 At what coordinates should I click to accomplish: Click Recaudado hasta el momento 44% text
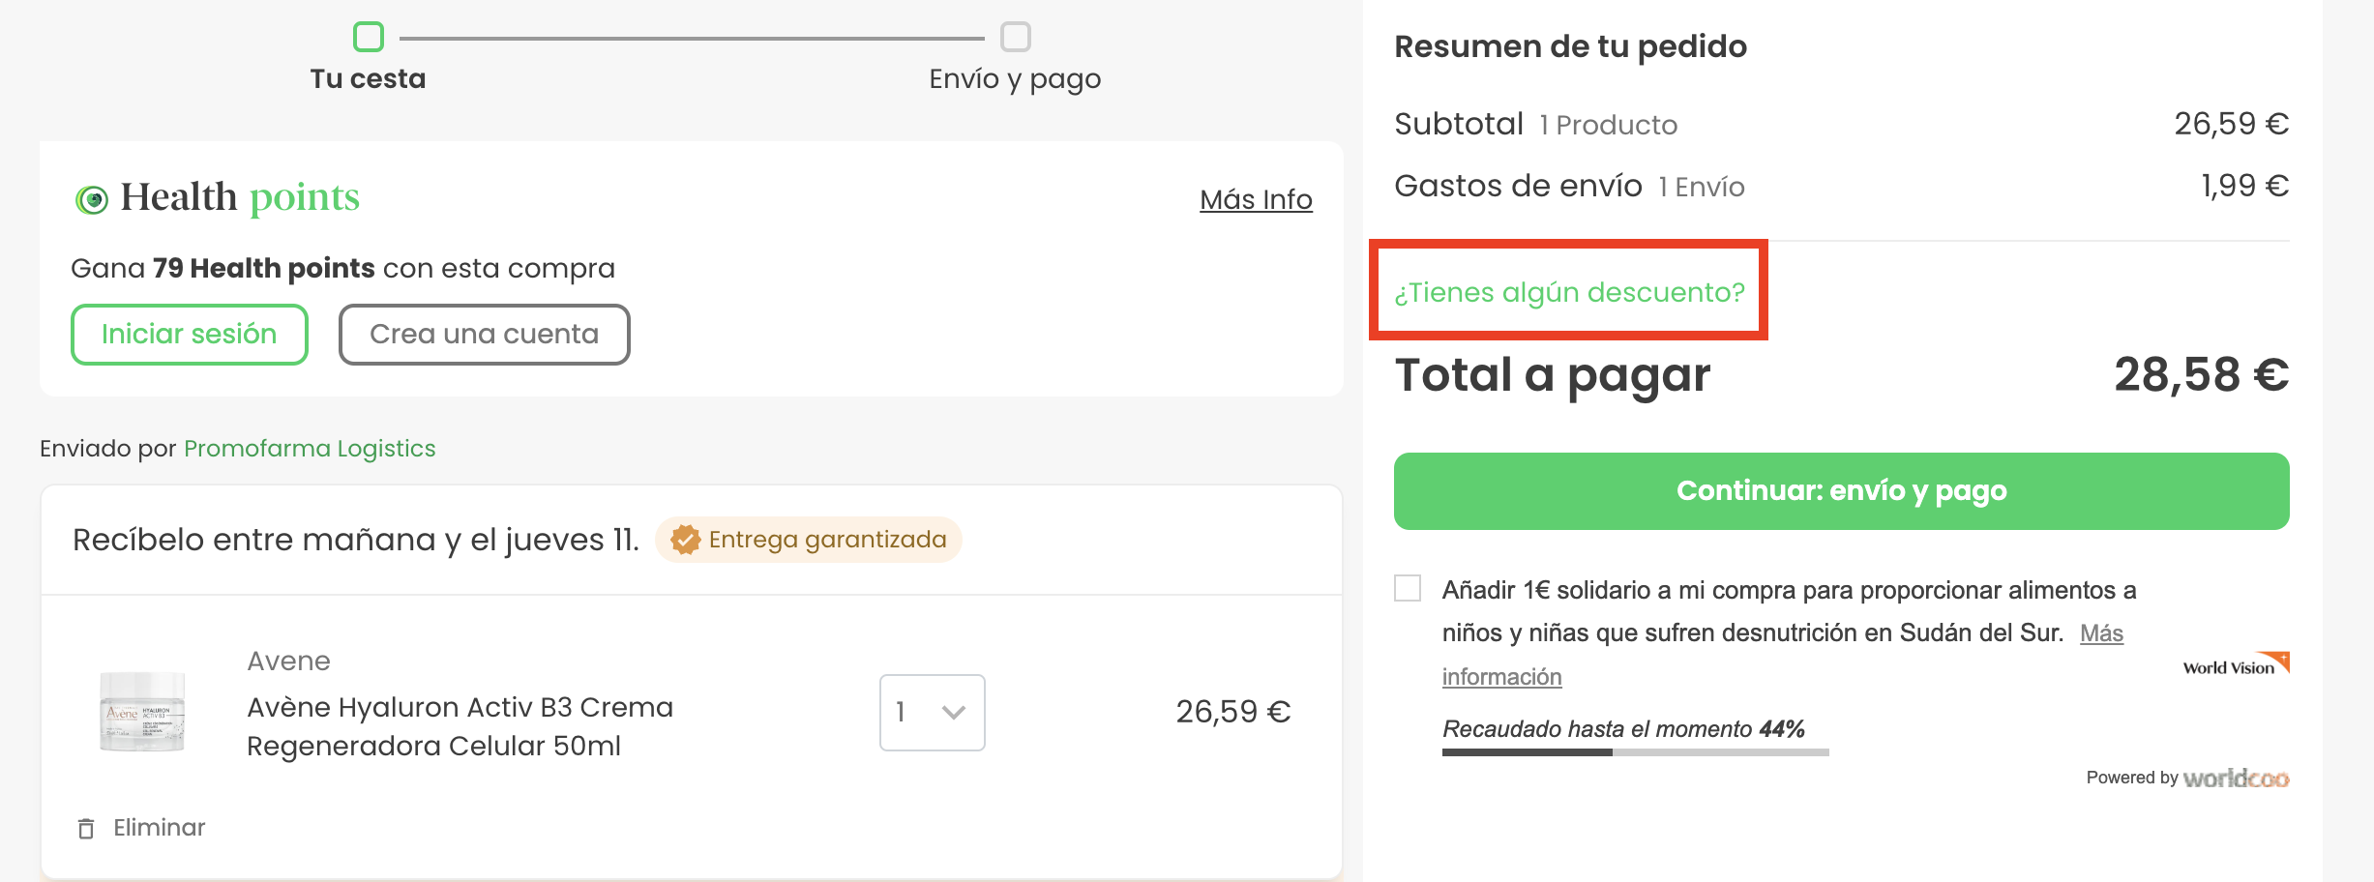point(1623,729)
